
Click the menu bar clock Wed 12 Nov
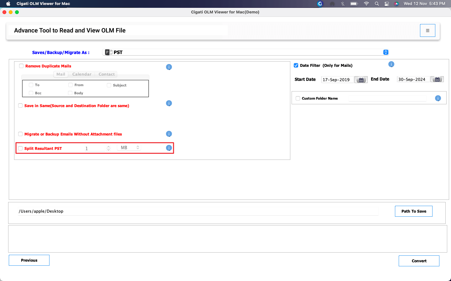(424, 4)
